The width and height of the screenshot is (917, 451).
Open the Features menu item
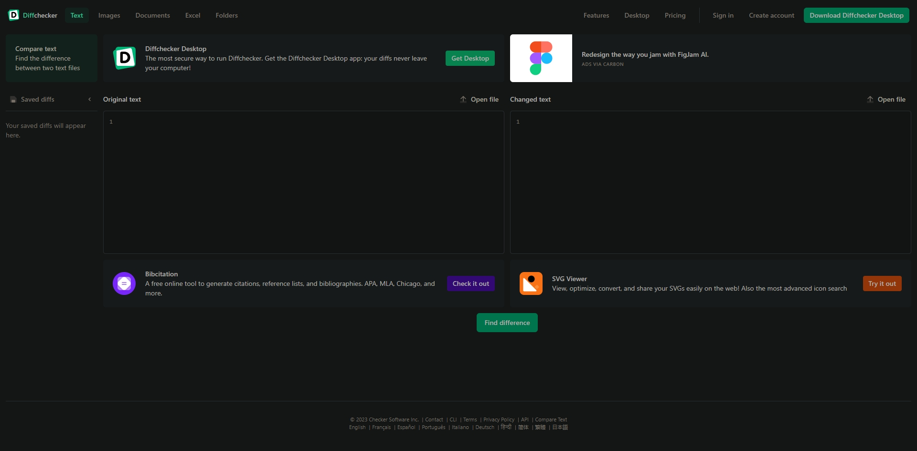coord(597,15)
